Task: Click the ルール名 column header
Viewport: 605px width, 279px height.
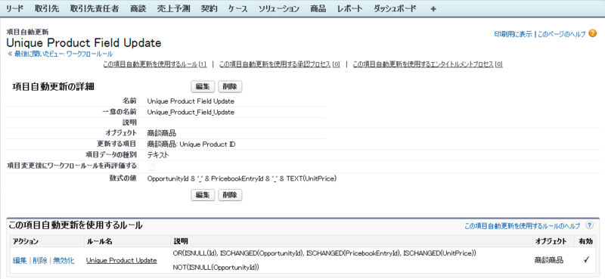Action: [x=99, y=241]
